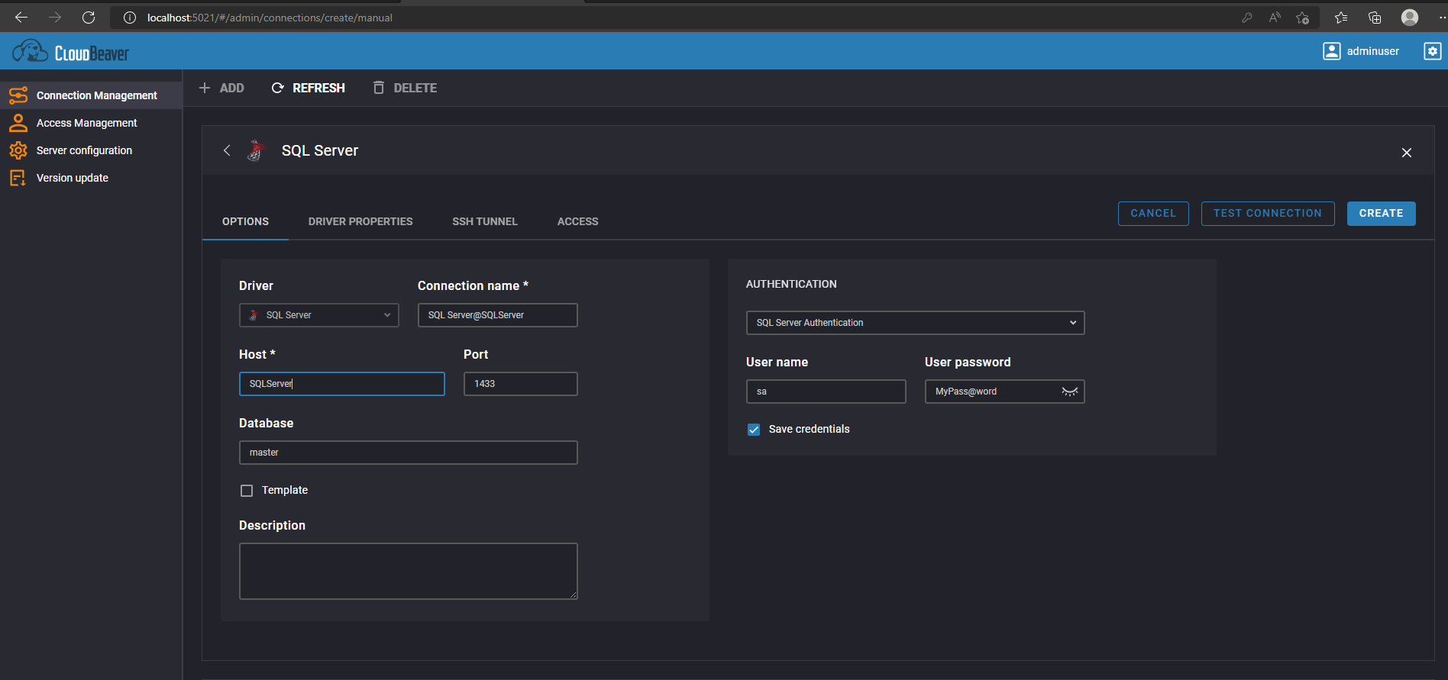Screen dimensions: 1448x680
Task: Switch to the ACCESS tab
Action: (x=578, y=221)
